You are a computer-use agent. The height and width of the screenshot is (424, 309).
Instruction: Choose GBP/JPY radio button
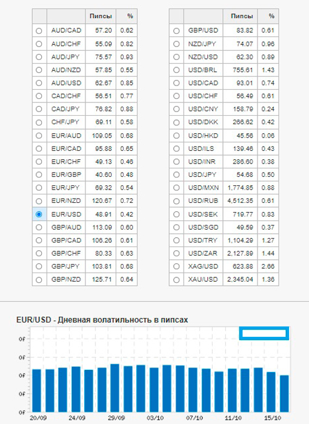[x=39, y=267]
